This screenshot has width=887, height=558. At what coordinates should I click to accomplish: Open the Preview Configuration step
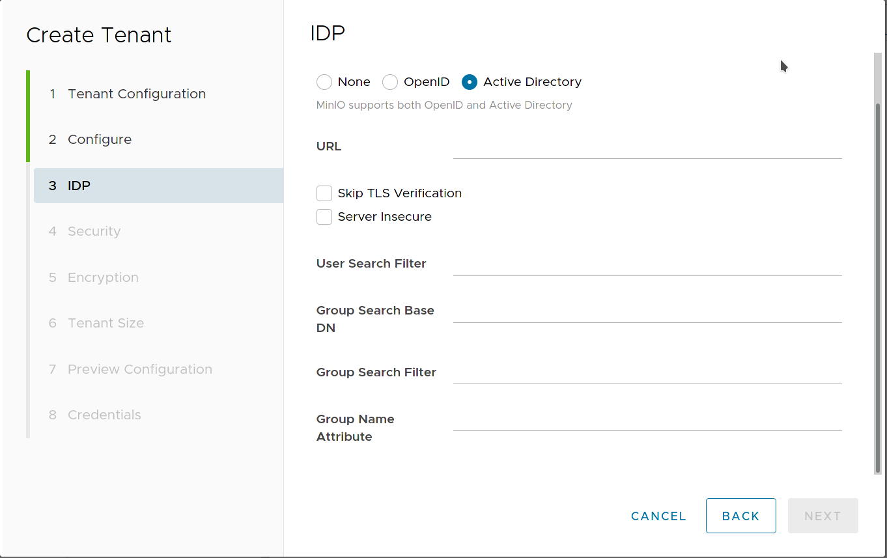point(139,369)
